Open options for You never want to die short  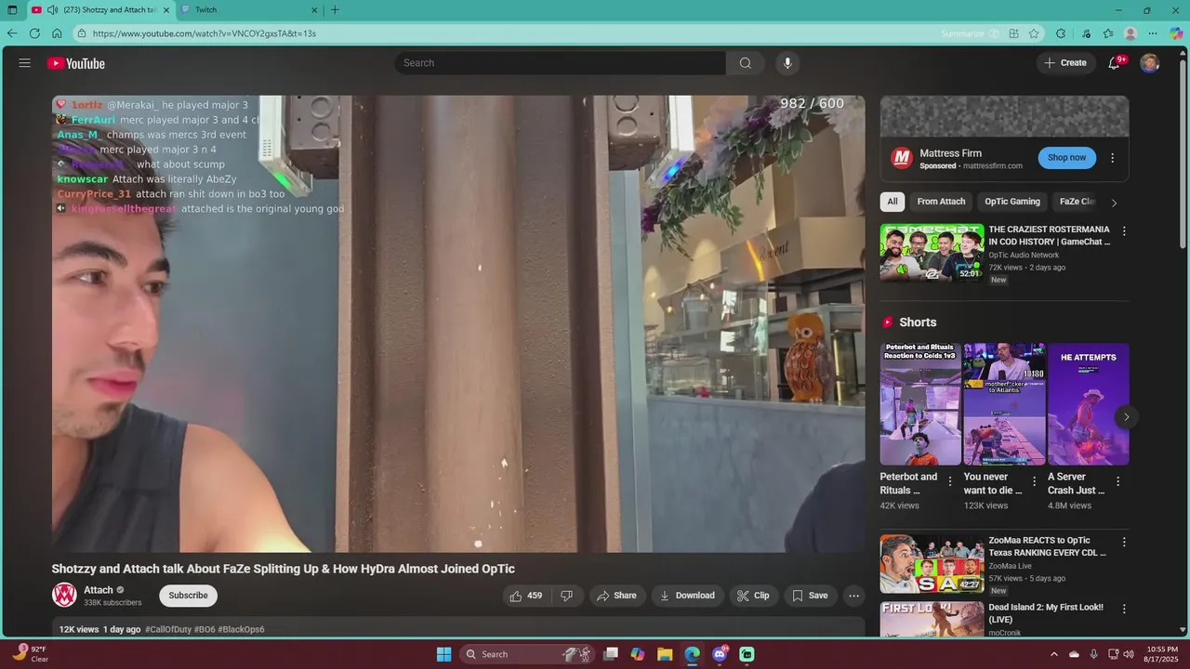coord(1034,481)
